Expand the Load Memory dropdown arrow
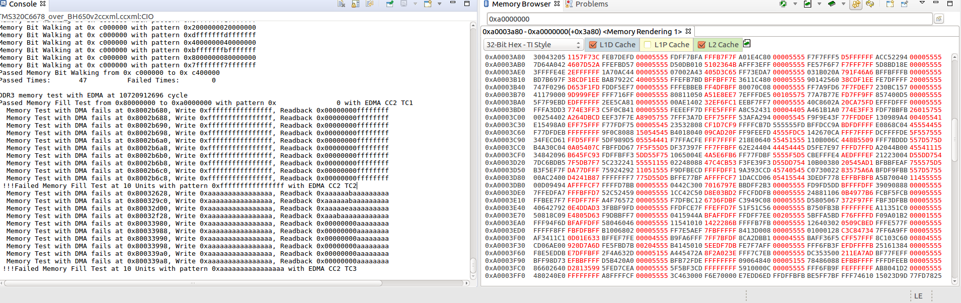961x303 pixels. click(843, 4)
